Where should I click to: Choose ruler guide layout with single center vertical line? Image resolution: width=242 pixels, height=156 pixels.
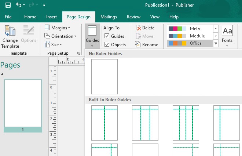click(x=104, y=123)
